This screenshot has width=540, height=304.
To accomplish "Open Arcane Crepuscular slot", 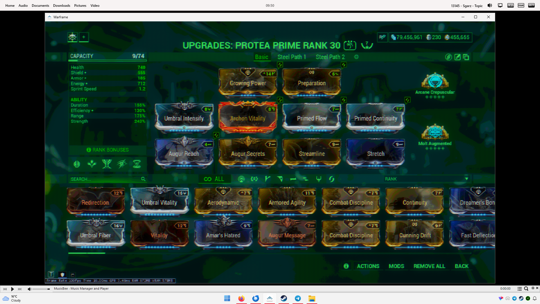I will click(435, 81).
